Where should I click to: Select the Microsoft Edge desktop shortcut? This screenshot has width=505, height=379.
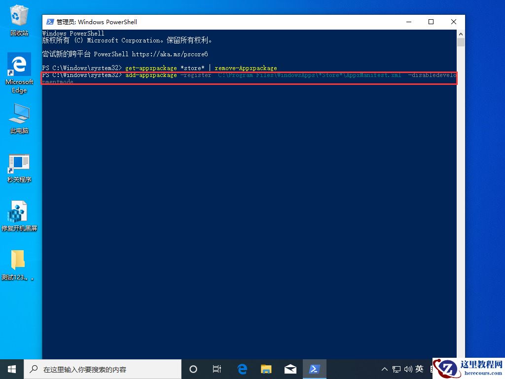coord(19,72)
